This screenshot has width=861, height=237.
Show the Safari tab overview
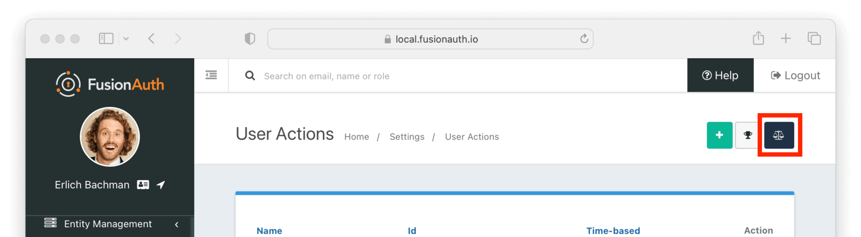click(814, 38)
